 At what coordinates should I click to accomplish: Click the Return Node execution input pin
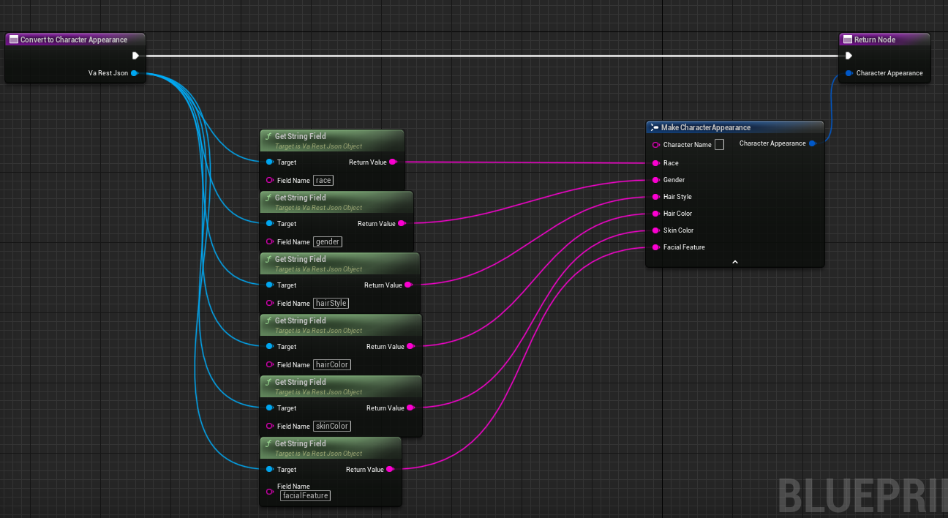coord(848,56)
